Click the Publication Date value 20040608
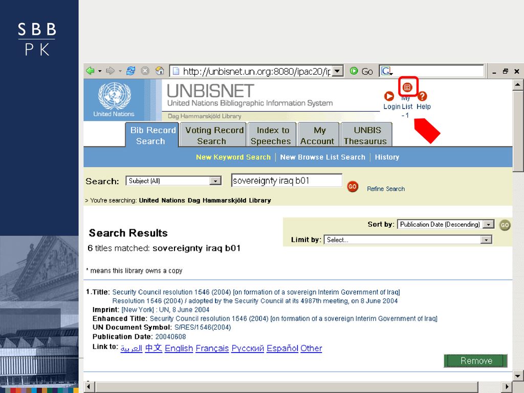This screenshot has height=393, width=524. pos(170,337)
